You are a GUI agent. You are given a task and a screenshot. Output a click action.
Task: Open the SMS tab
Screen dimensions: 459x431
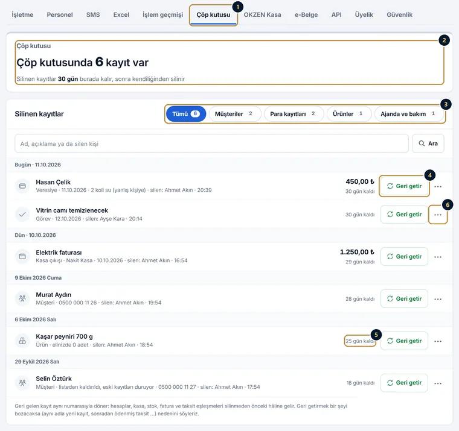(x=93, y=14)
